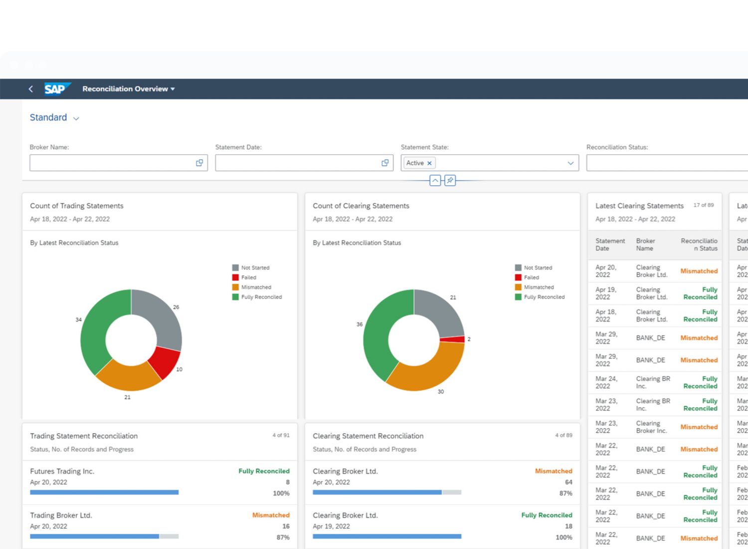This screenshot has width=748, height=549.
Task: Click the Reconciliation Status input field
Action: tap(666, 163)
